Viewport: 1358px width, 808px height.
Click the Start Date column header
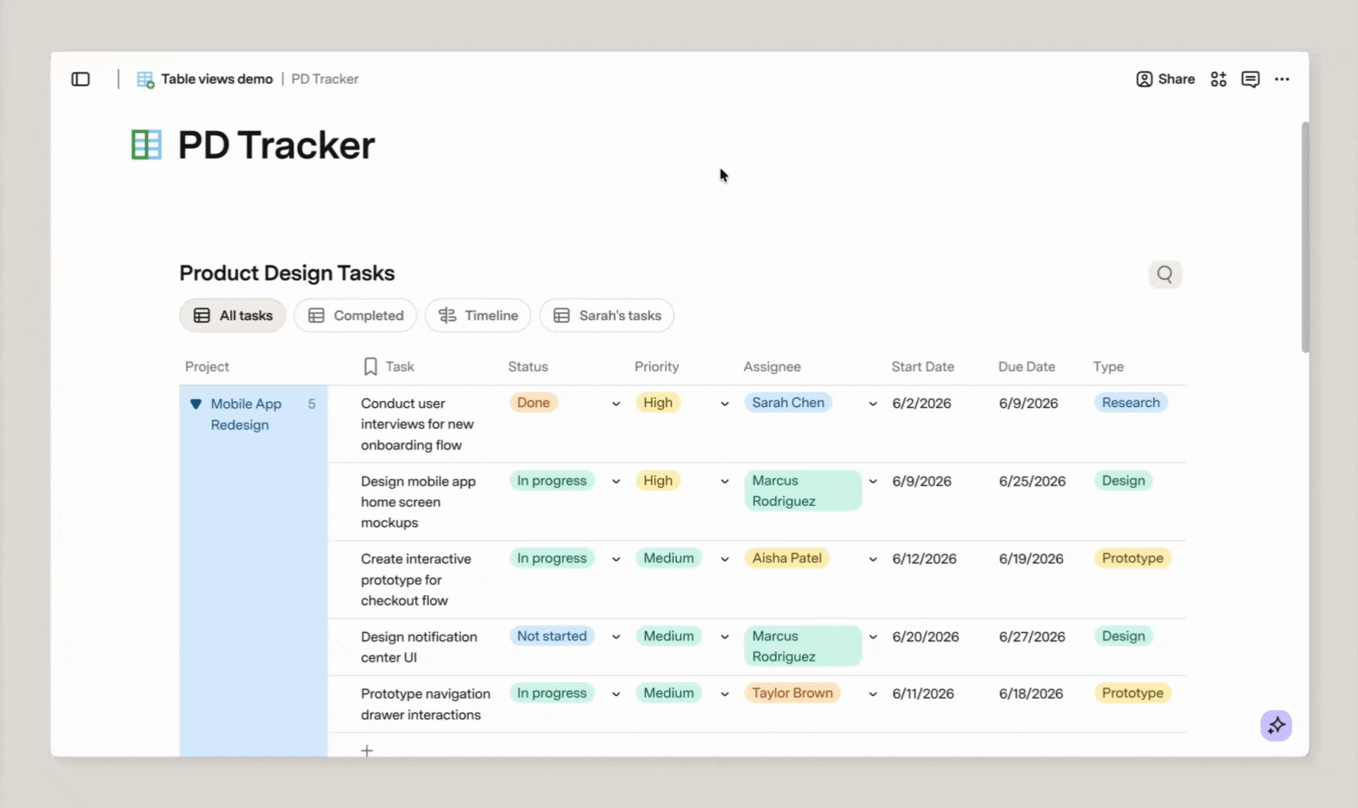coord(922,367)
